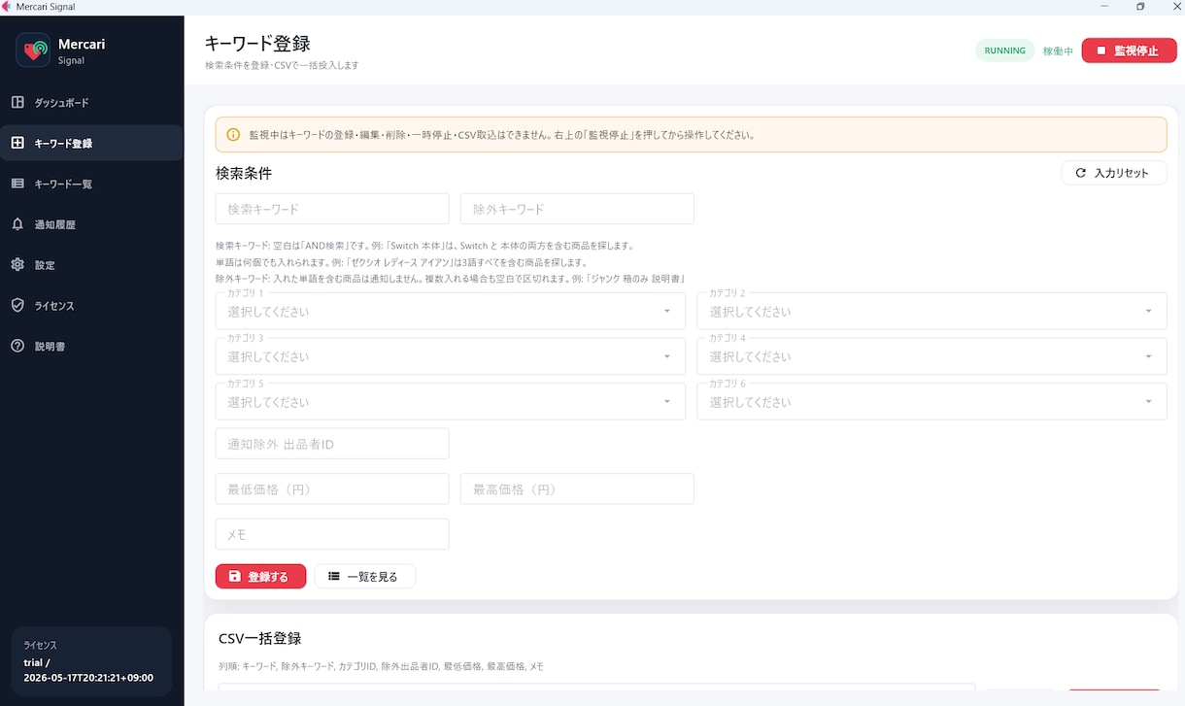Click the 稼働中 status text
The width and height of the screenshot is (1185, 706).
[1058, 51]
